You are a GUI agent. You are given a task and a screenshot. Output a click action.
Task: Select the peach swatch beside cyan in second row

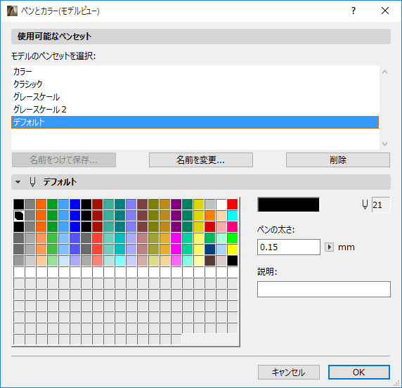pyautogui.click(x=221, y=216)
